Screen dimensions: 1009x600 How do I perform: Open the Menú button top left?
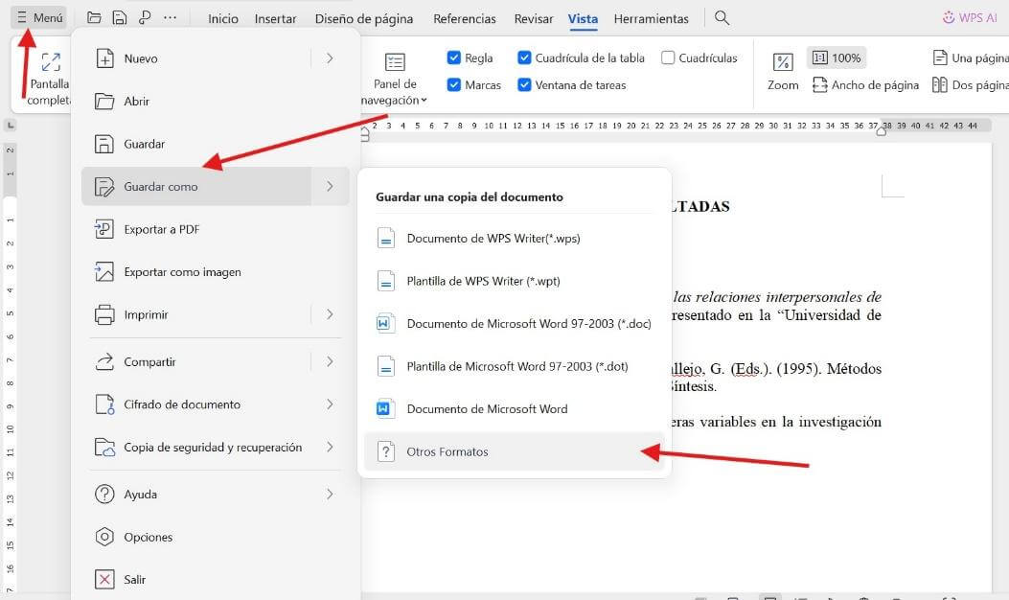pos(38,16)
